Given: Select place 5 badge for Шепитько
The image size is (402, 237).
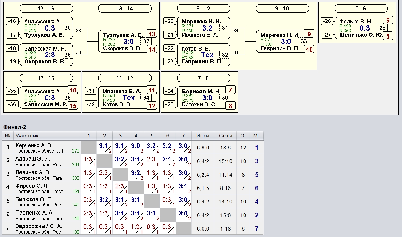Looking at the screenshot, I should click(388, 36).
